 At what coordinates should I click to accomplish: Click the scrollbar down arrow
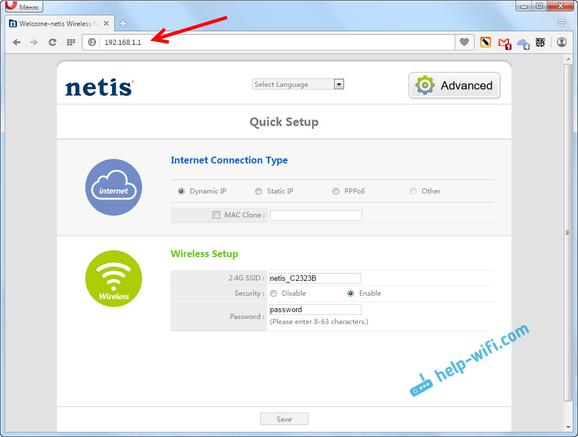point(568,427)
